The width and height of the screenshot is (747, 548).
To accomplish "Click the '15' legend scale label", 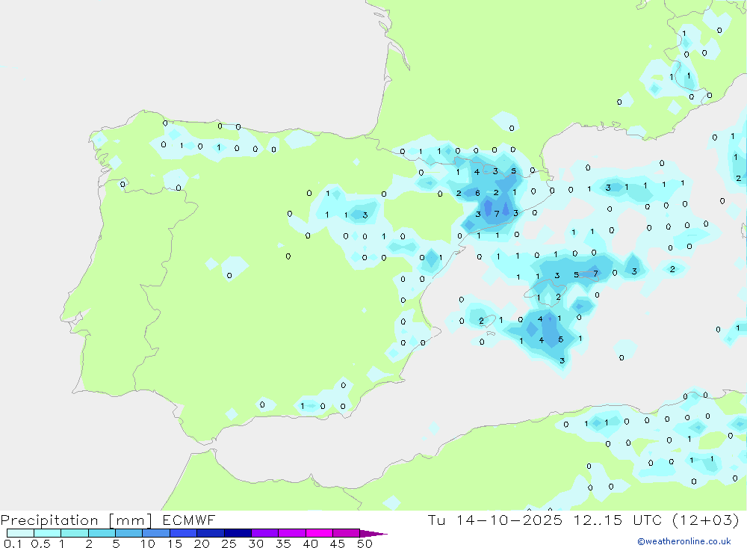I will [175, 544].
